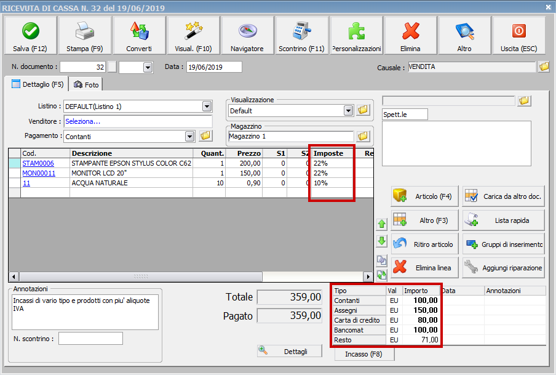Click the green refresh icon near grid
This screenshot has width=556, height=375.
(x=382, y=275)
